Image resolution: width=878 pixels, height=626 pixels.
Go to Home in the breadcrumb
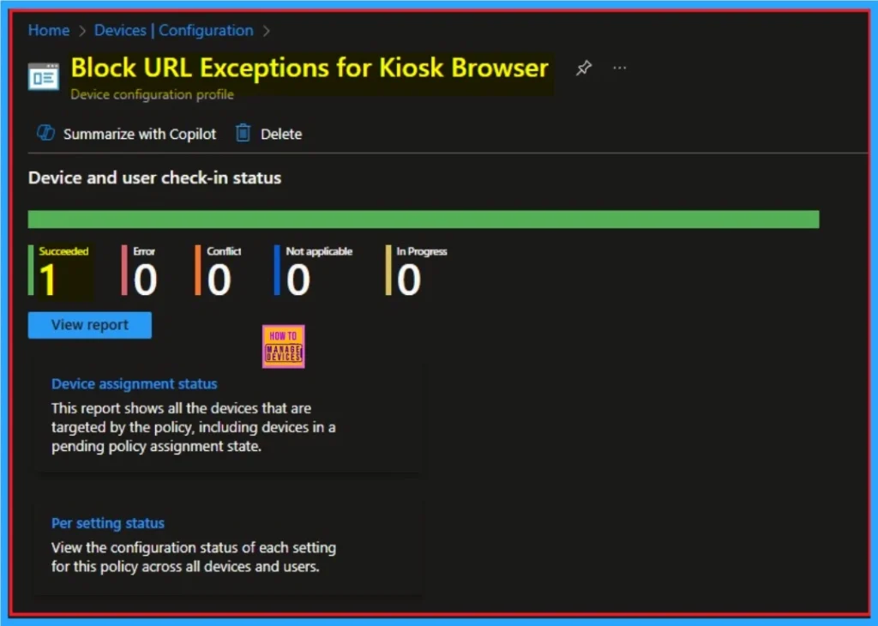point(49,30)
